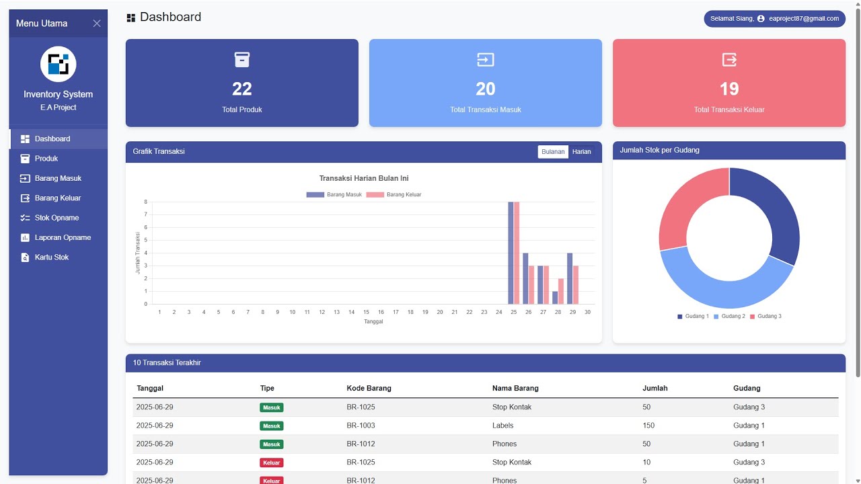Toggle Gudang 1 legend in donut chart

click(693, 317)
